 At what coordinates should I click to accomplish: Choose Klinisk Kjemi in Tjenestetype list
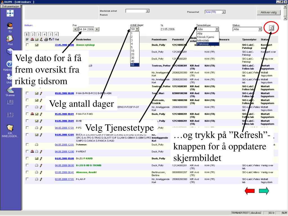pos(208,37)
